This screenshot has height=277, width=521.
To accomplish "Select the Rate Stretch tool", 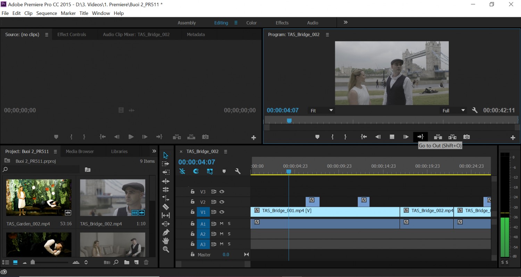I will tap(166, 198).
